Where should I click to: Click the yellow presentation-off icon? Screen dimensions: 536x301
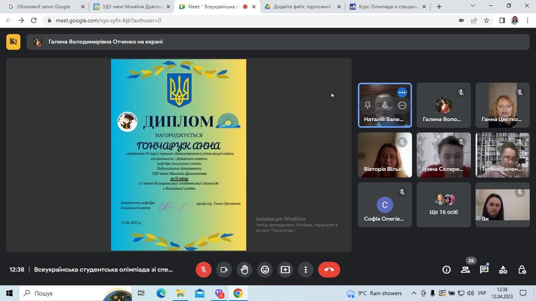(13, 42)
